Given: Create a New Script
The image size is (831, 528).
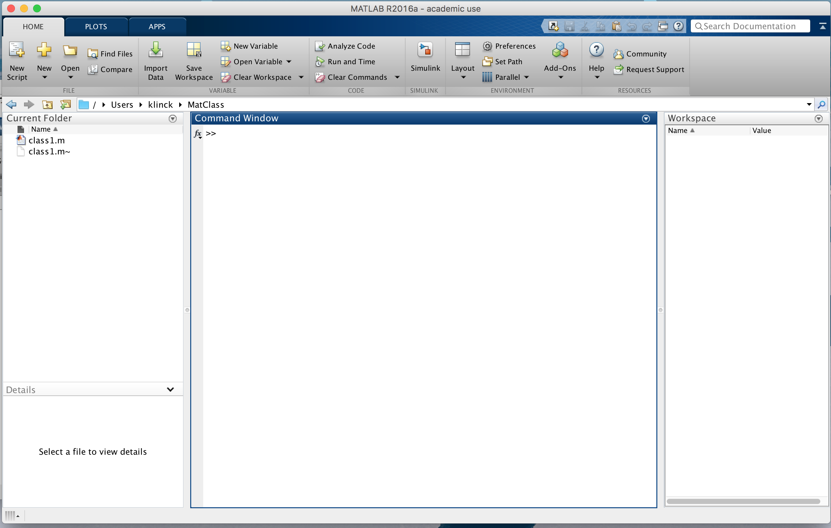Looking at the screenshot, I should (x=17, y=61).
